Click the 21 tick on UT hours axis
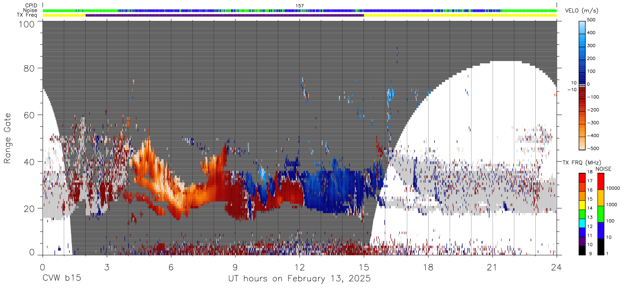This screenshot has height=289, width=626. point(492,268)
